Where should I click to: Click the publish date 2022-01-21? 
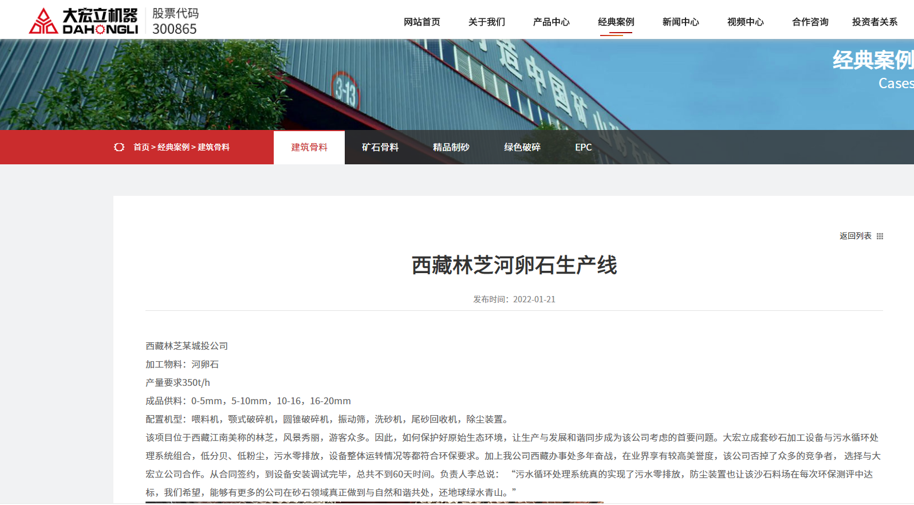pyautogui.click(x=534, y=299)
